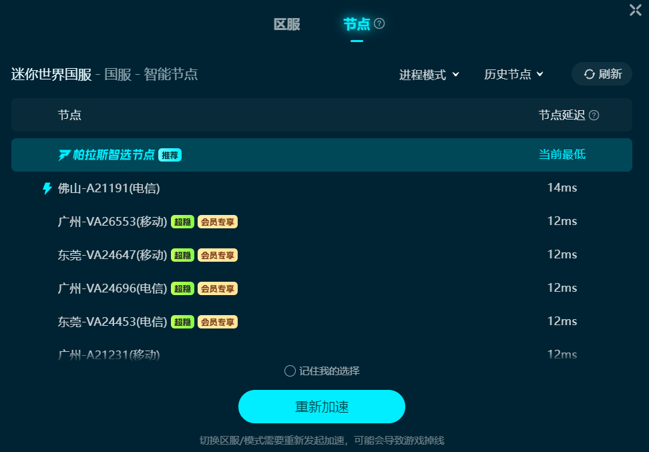Select node 广州-VA26553(移动)

(322, 222)
